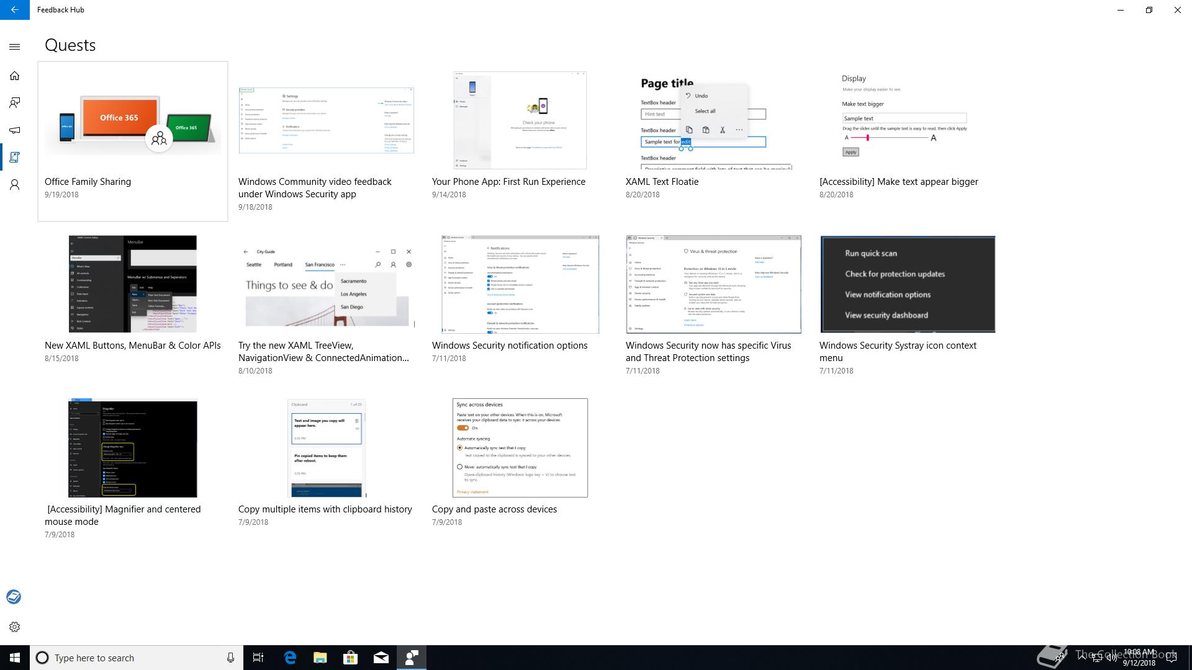
Task: Open New XAML Buttons MenuBar thumbnail
Action: click(x=133, y=284)
